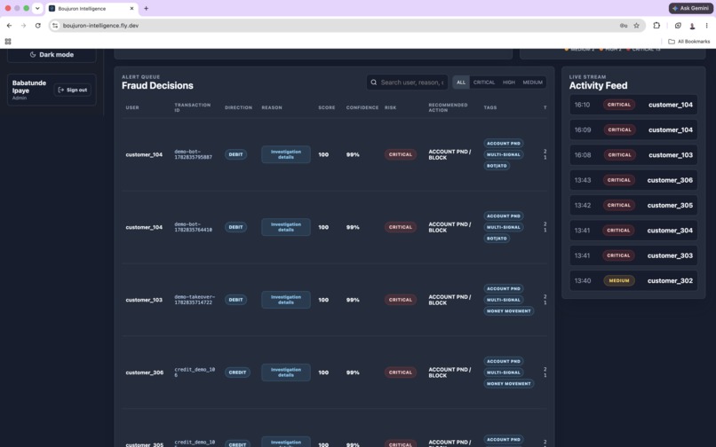Click MONEY MOVEMENT tag in customer_103 row

pyautogui.click(x=509, y=311)
